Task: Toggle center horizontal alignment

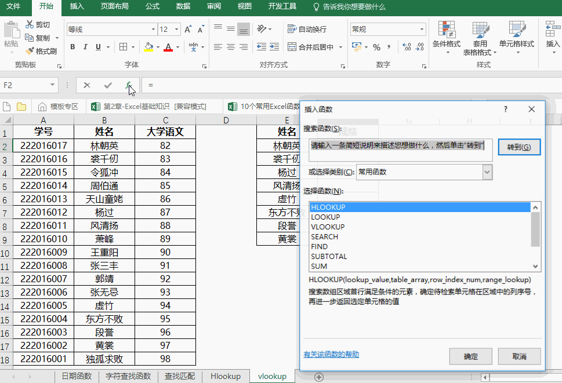Action: coord(230,47)
